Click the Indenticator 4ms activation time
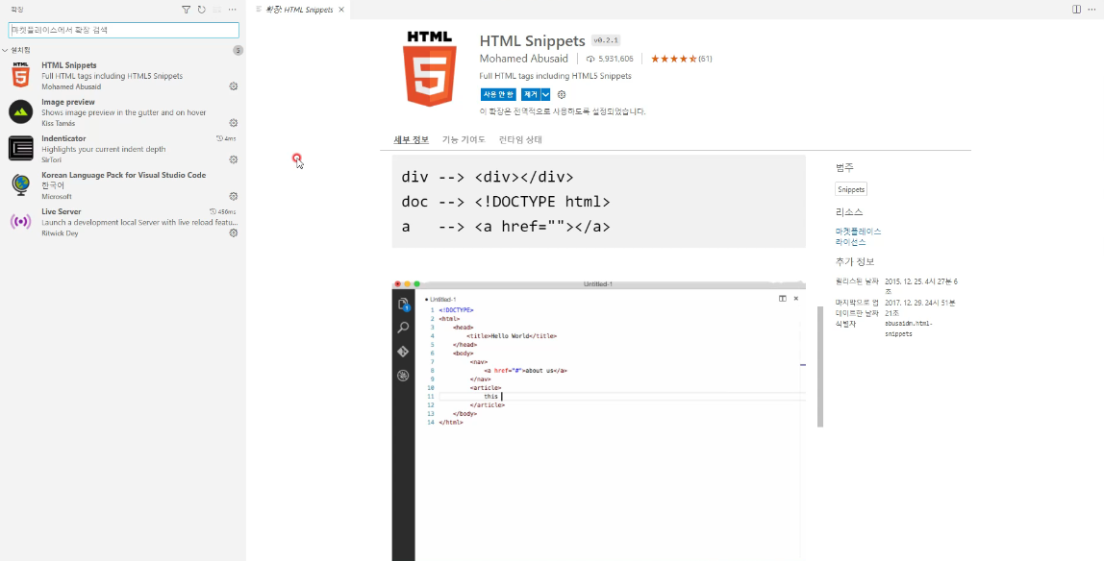This screenshot has height=561, width=1104. pyautogui.click(x=227, y=138)
